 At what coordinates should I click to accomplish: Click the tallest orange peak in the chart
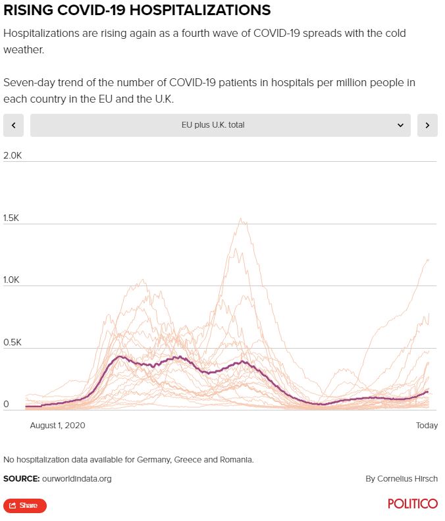pos(241,220)
